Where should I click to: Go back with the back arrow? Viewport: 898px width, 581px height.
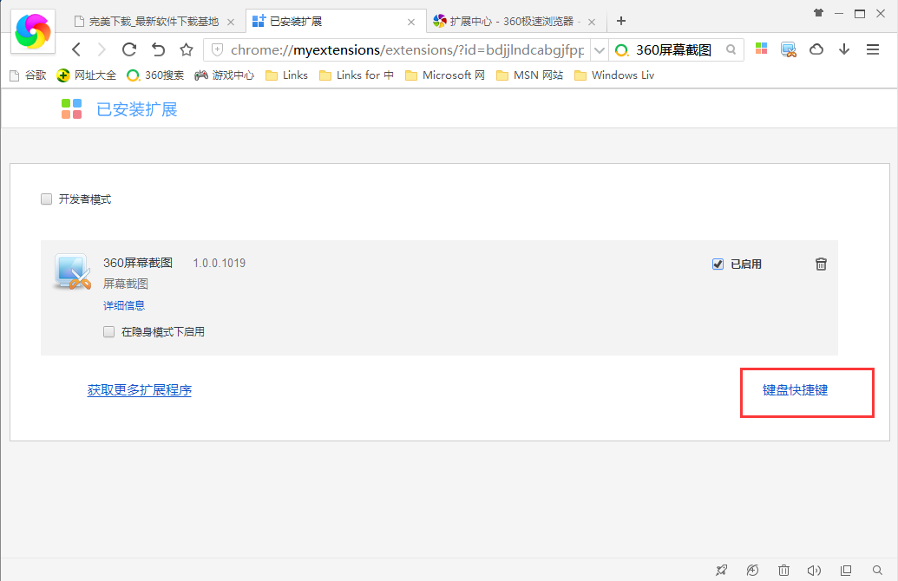click(x=76, y=49)
